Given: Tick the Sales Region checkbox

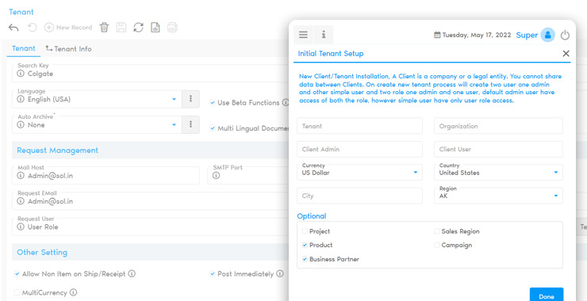Looking at the screenshot, I should pyautogui.click(x=437, y=231).
